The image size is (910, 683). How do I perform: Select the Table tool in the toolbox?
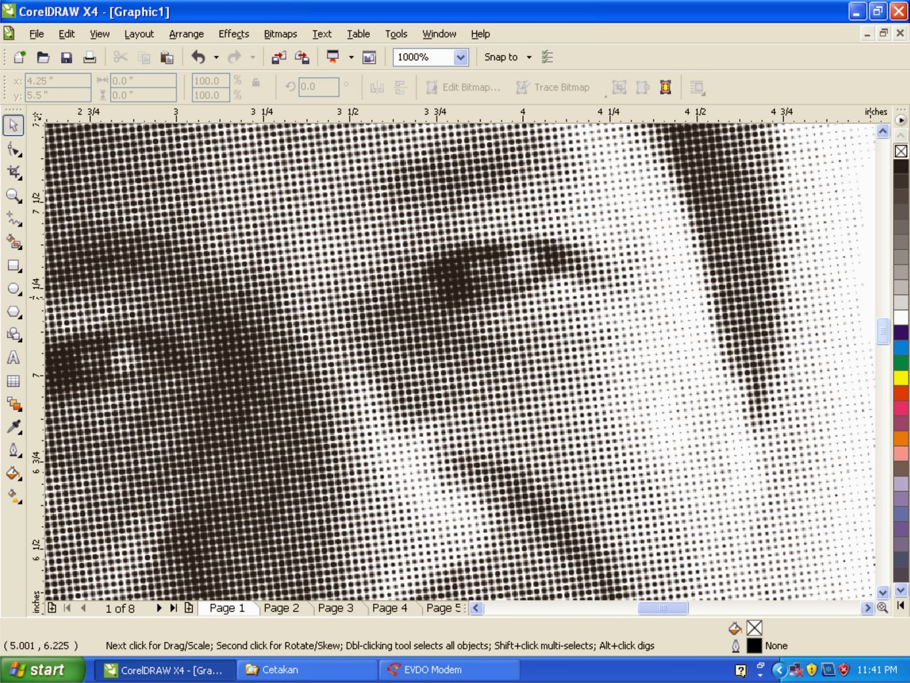click(x=13, y=381)
